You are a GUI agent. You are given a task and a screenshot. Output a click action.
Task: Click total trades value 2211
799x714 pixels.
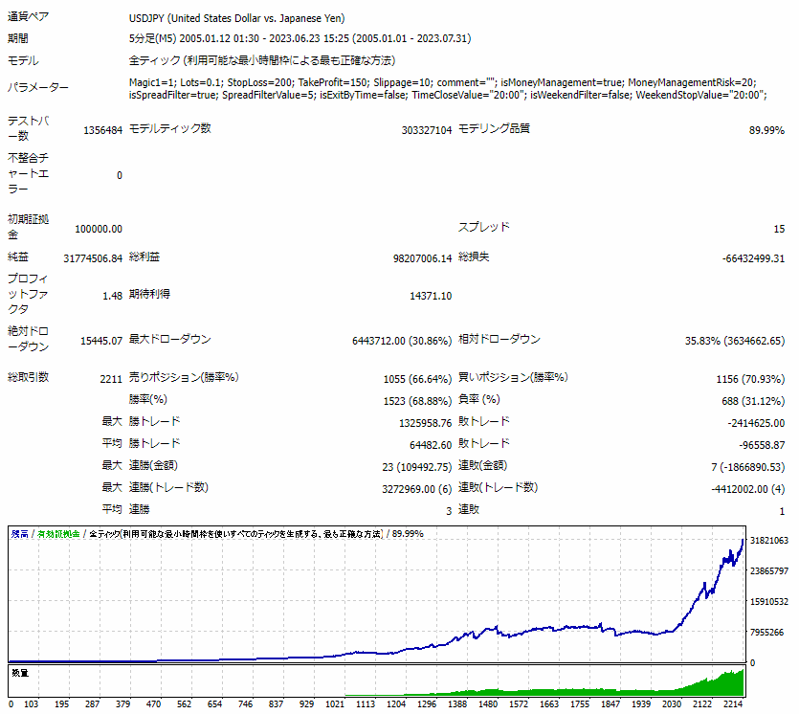(x=111, y=379)
